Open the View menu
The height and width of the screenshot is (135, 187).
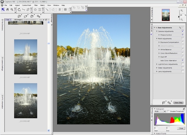point(49,5)
